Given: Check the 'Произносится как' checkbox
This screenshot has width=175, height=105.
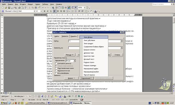Looking at the screenshot, I should click(56, 71).
